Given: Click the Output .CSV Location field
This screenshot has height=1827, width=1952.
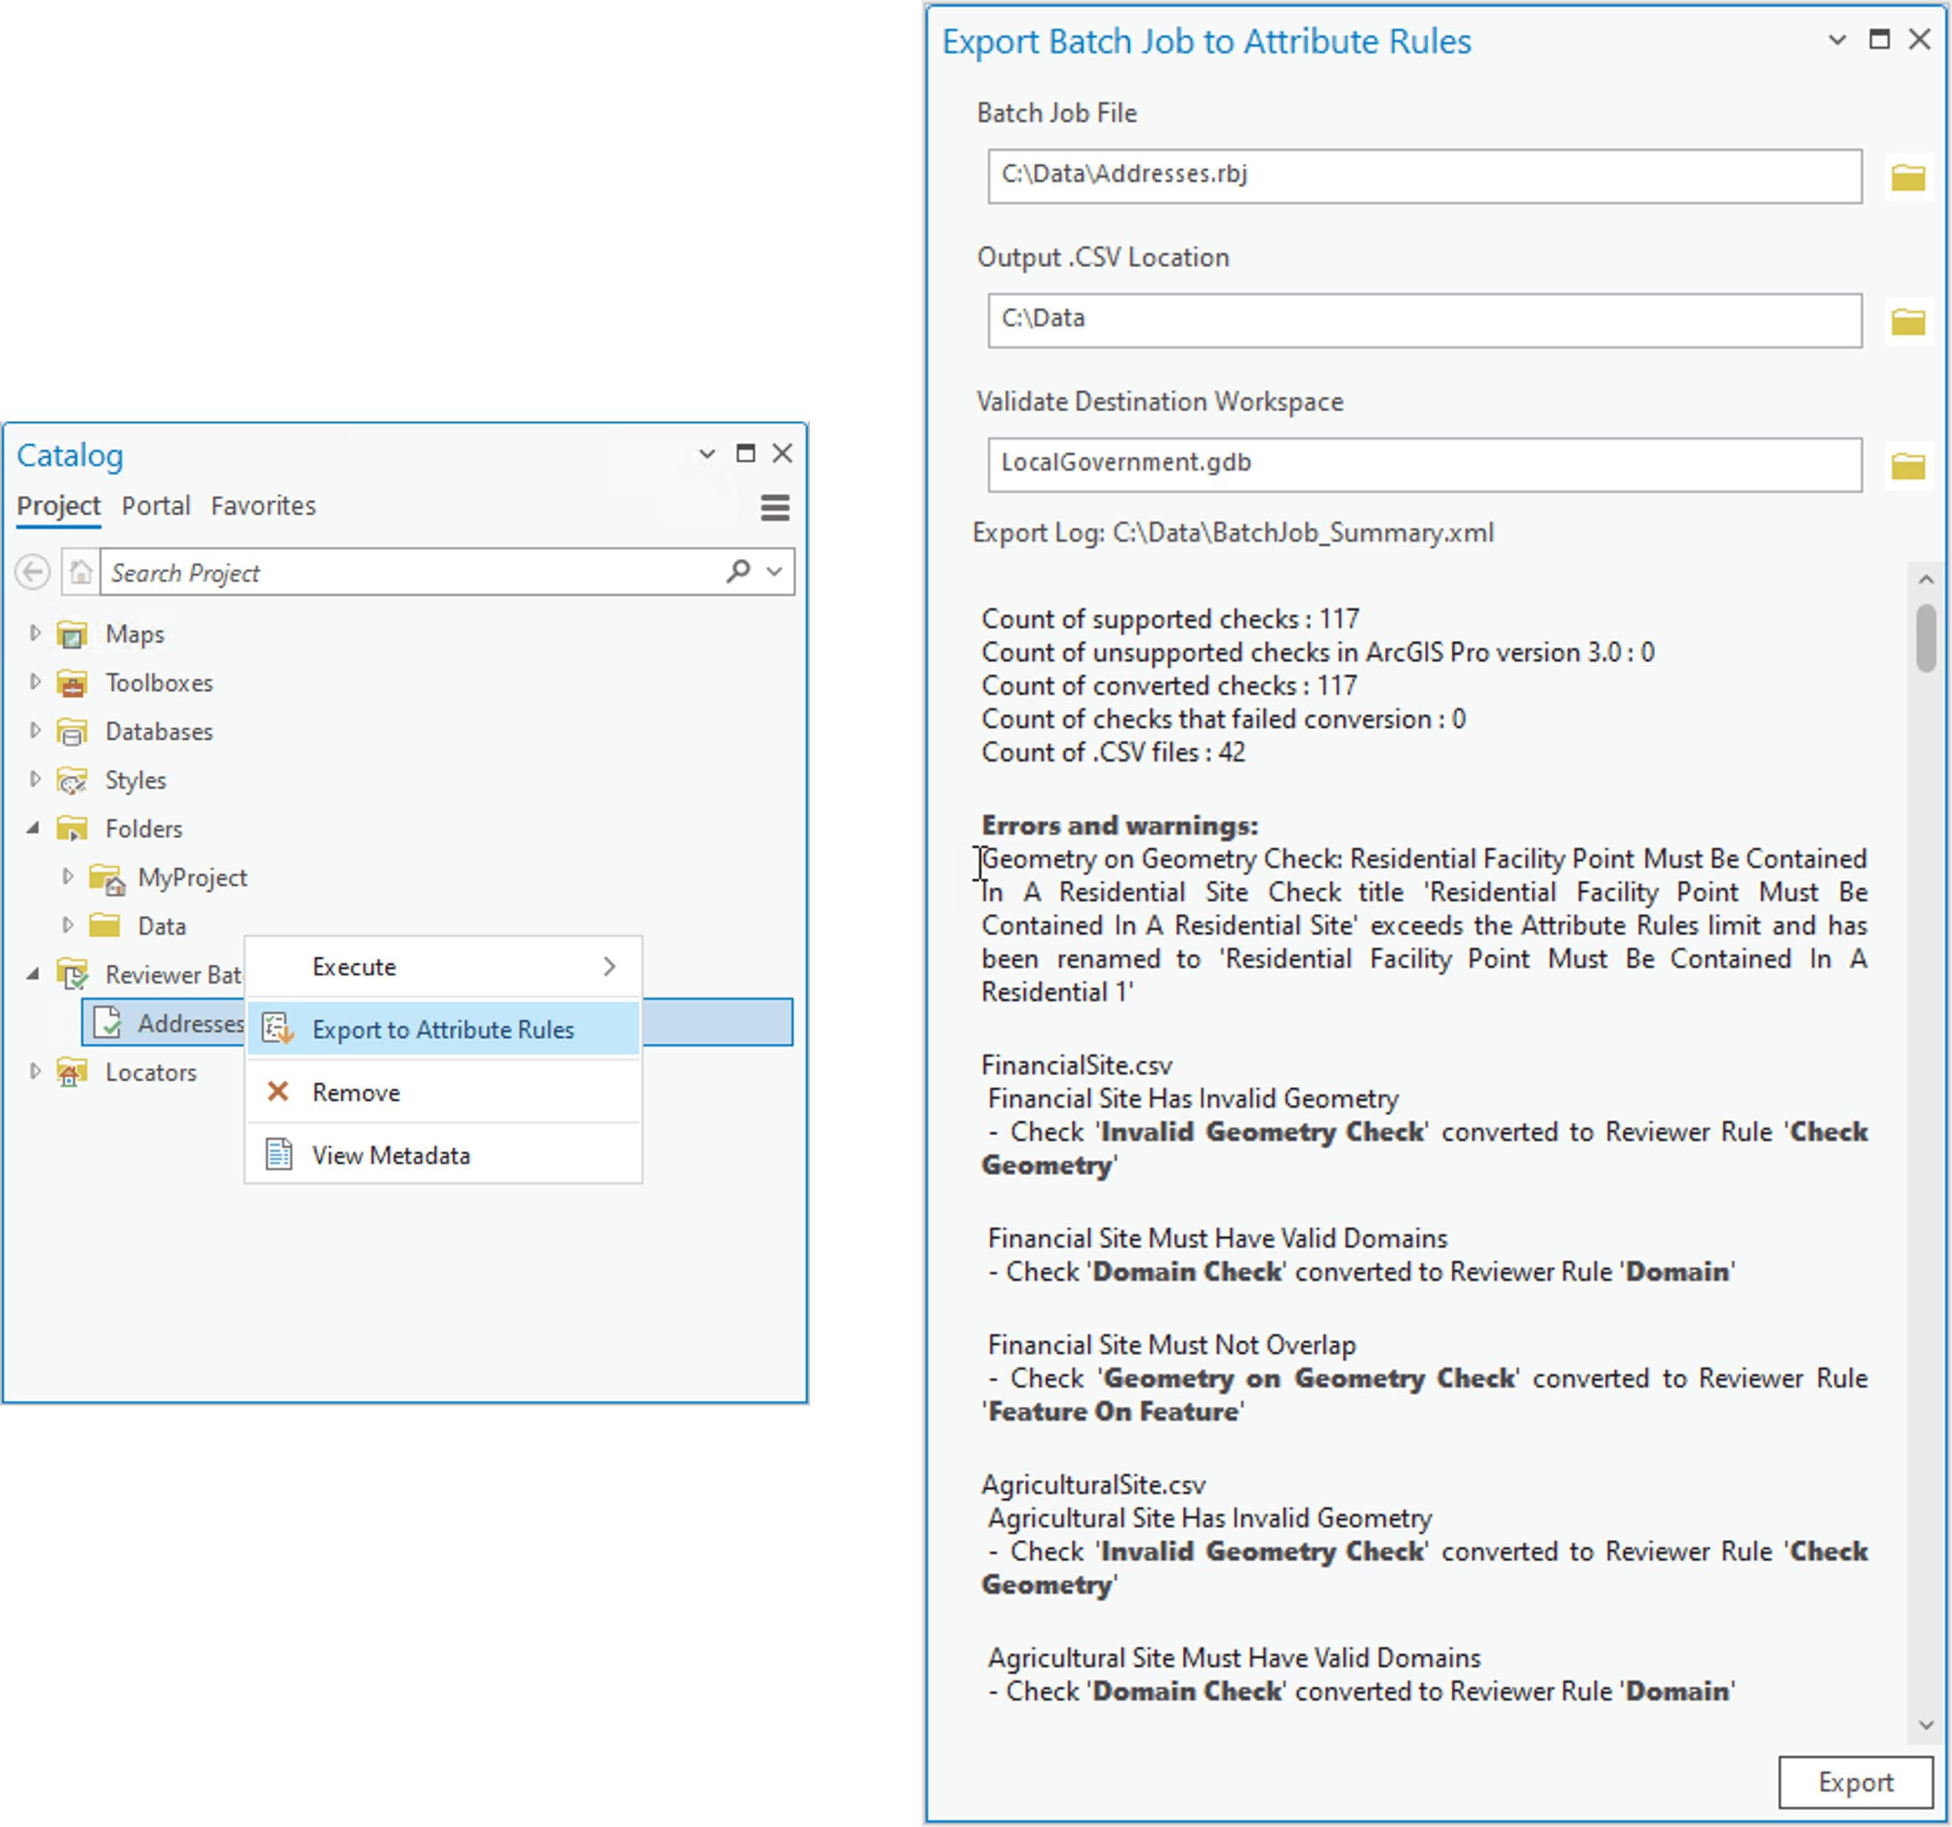Looking at the screenshot, I should (x=1423, y=321).
